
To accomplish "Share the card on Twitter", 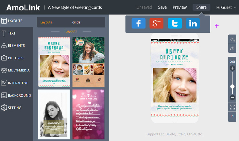I will click(x=175, y=23).
